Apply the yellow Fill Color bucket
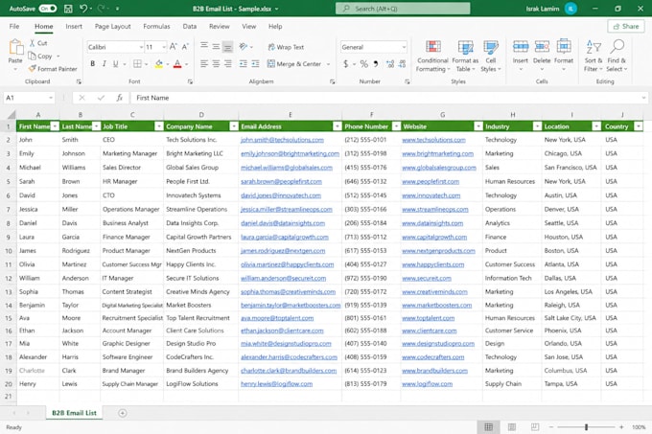Screen dimensions: 652x434 pos(159,63)
